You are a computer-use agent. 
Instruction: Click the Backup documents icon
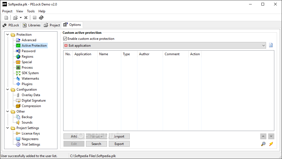[18, 117]
